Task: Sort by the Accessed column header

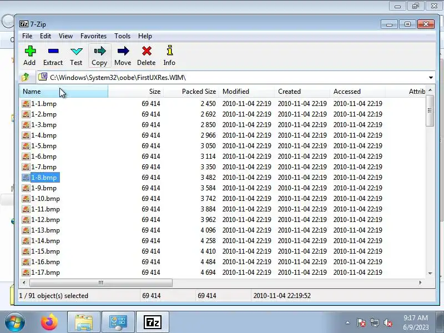Action: (x=357, y=92)
